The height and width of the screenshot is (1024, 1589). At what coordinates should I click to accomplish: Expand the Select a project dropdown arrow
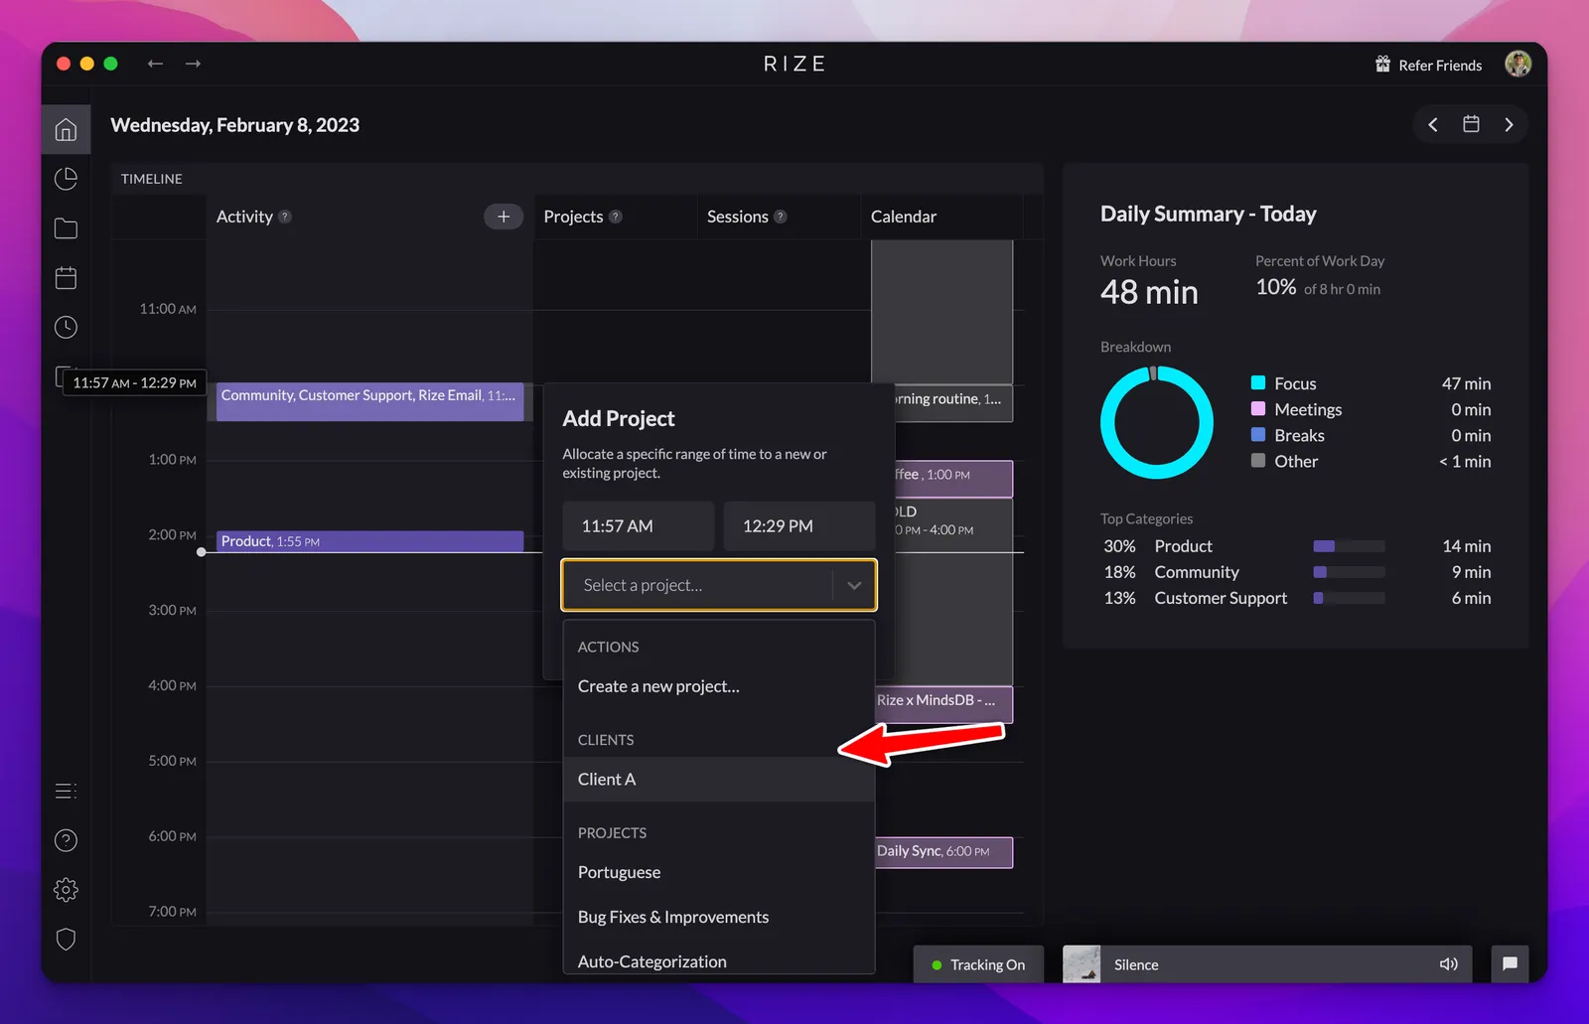point(854,585)
